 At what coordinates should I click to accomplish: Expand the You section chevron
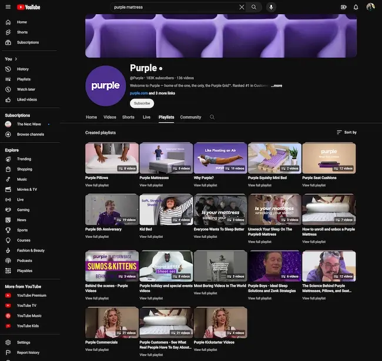16,59
